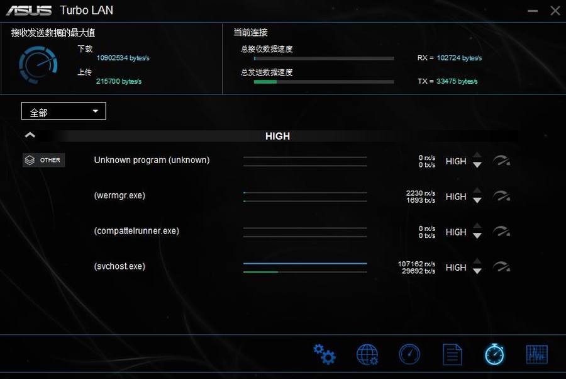Open the traffic graph chart icon
Screen dimensions: 566x379
coord(536,354)
